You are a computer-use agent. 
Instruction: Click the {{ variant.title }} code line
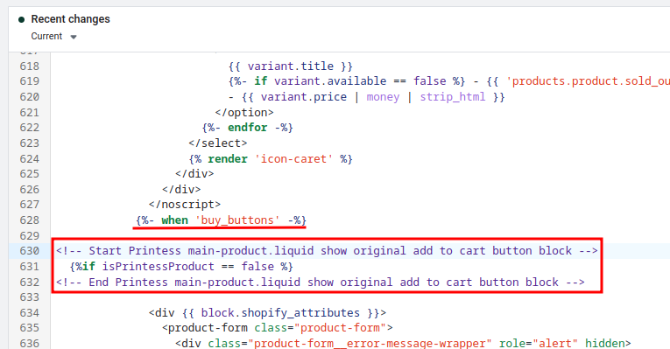(291, 66)
